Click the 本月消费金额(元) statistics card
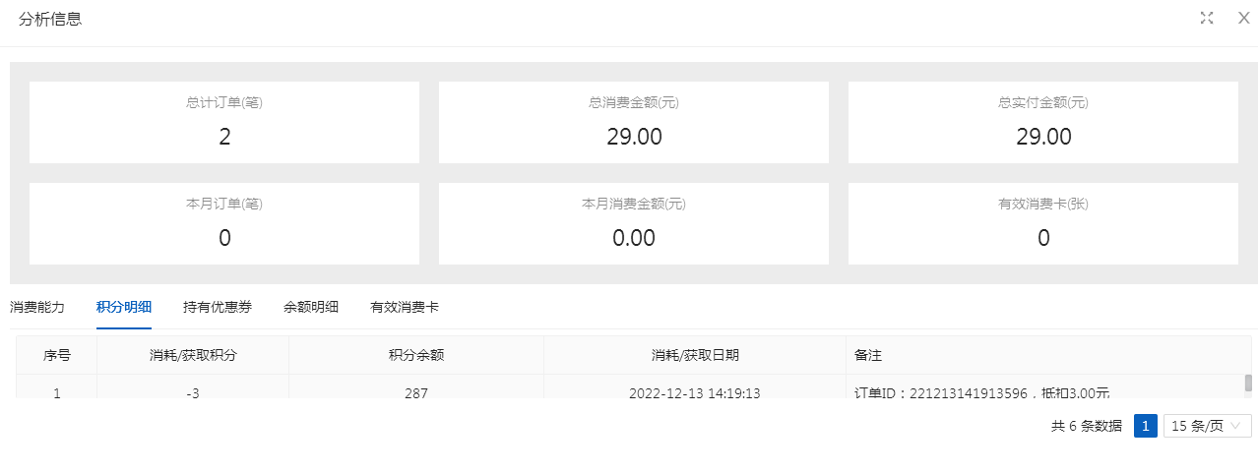1258x473 pixels. coord(634,223)
